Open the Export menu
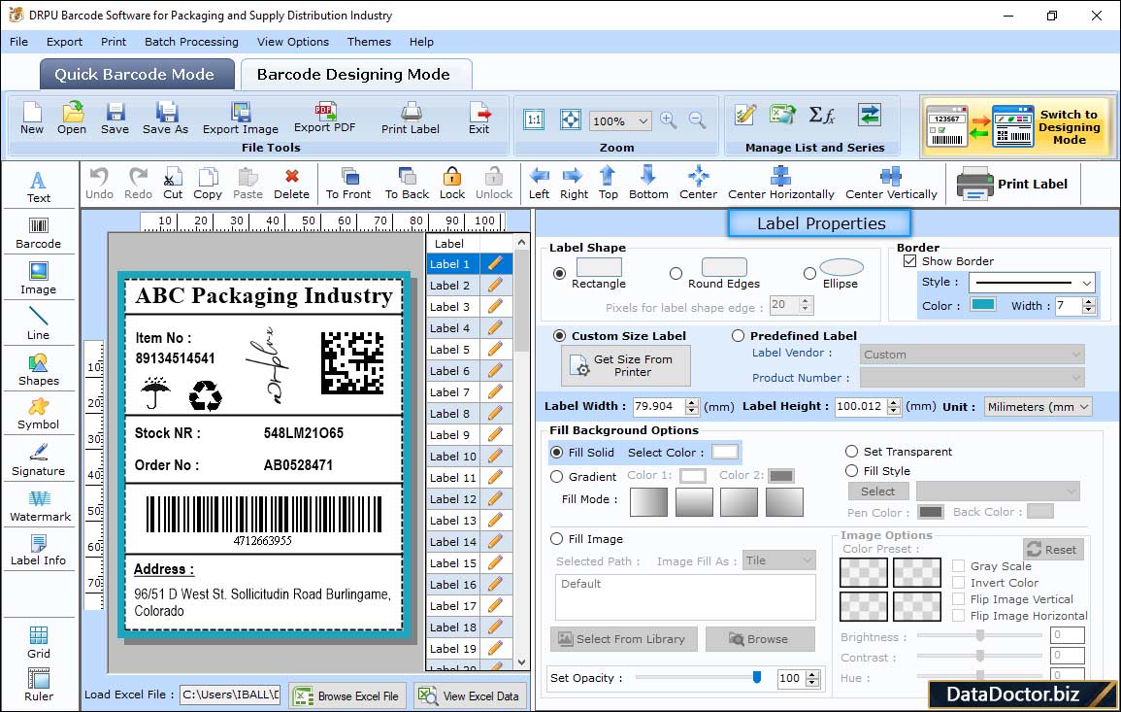Screen dimensions: 1121x712 click(x=64, y=42)
